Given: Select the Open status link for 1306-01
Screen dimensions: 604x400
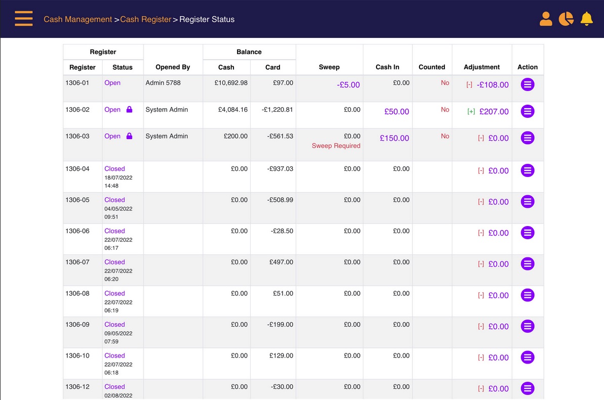Looking at the screenshot, I should 112,82.
